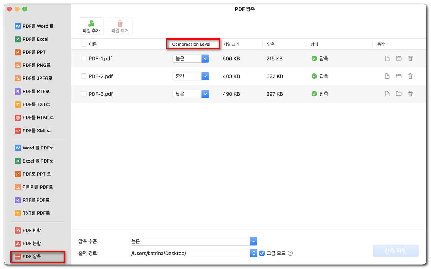Click the PDF to Excel sidebar icon

click(18, 39)
